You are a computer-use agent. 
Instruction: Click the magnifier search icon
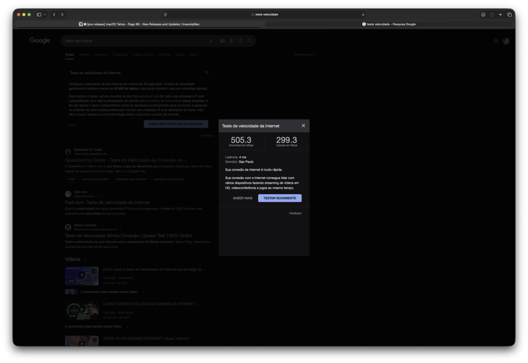pyautogui.click(x=250, y=41)
